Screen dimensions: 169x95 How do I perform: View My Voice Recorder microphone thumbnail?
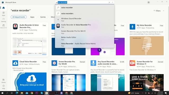(147, 46)
